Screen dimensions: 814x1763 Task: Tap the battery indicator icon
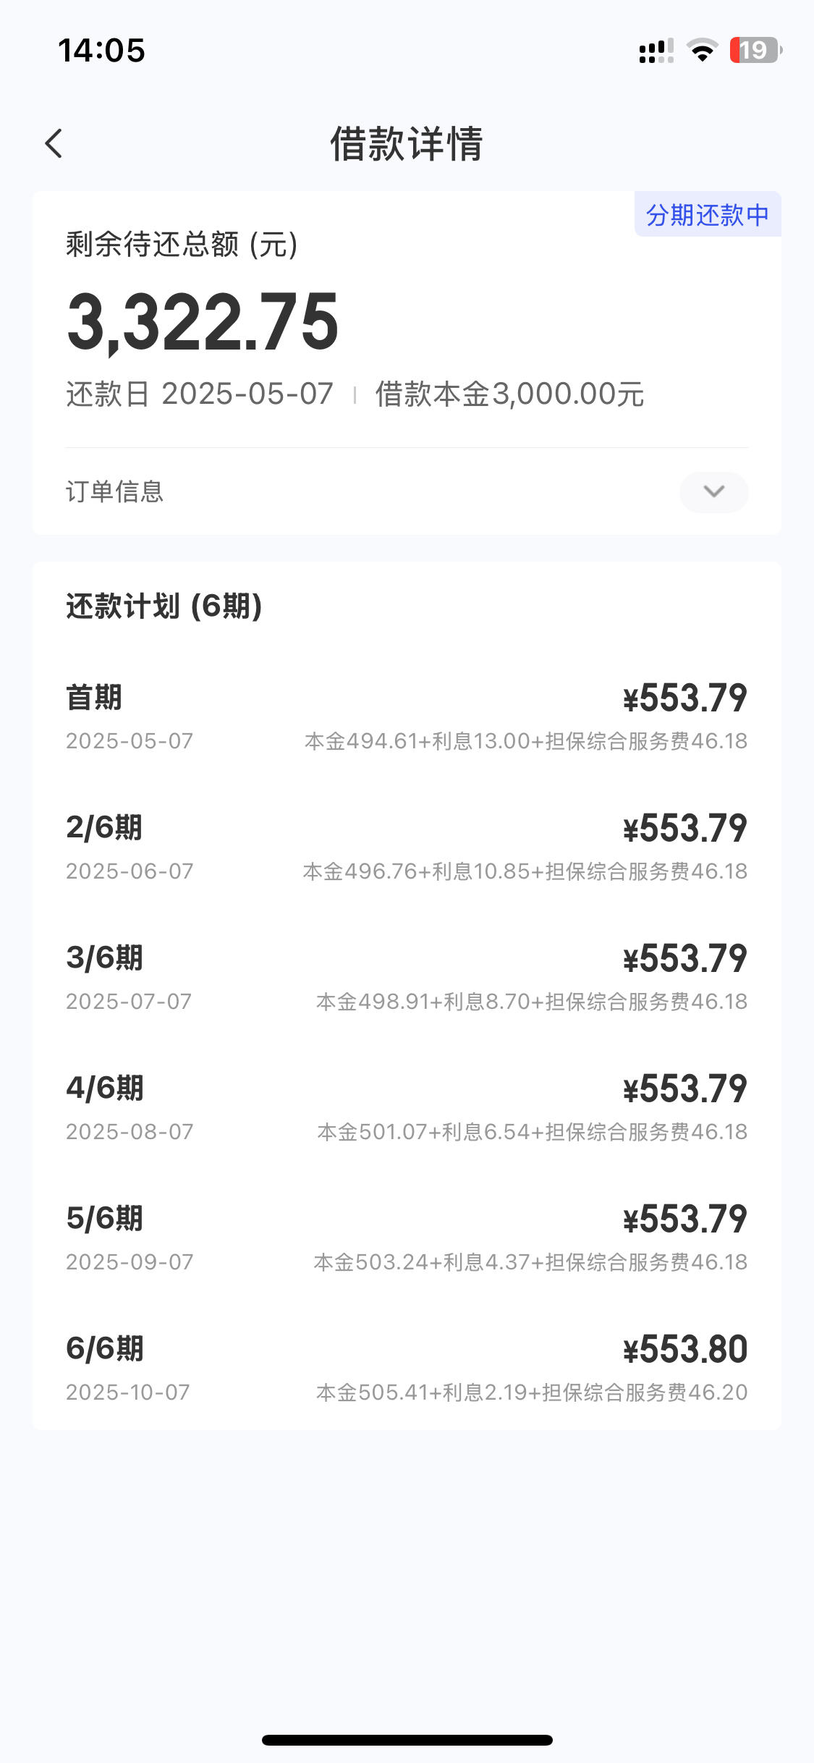tap(755, 51)
